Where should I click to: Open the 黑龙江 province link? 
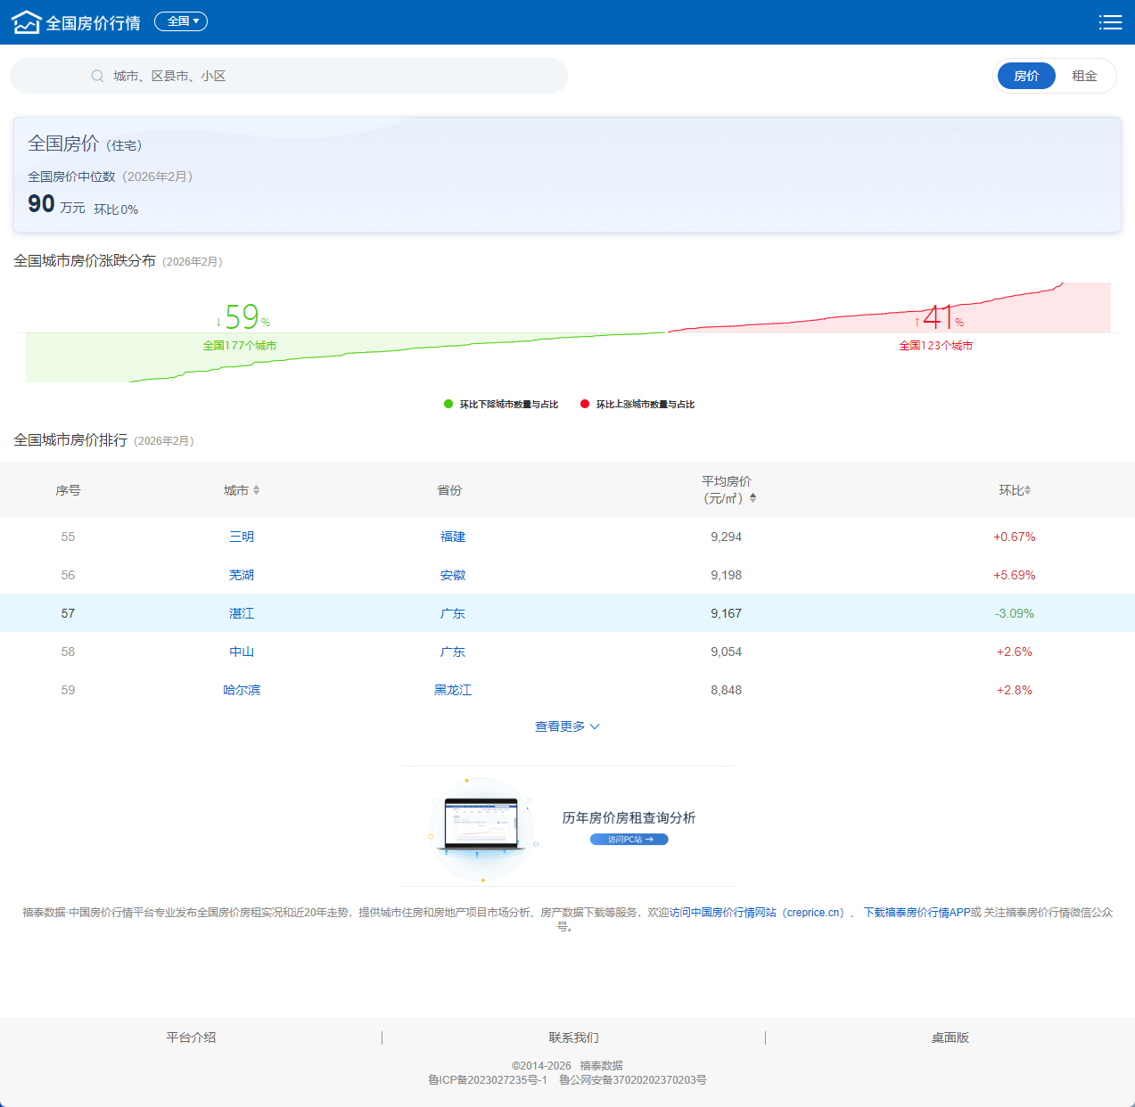pyautogui.click(x=452, y=690)
